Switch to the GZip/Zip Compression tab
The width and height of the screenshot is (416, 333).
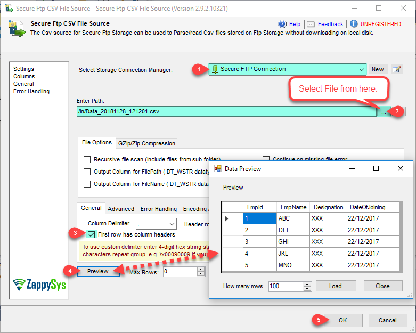[x=146, y=143]
